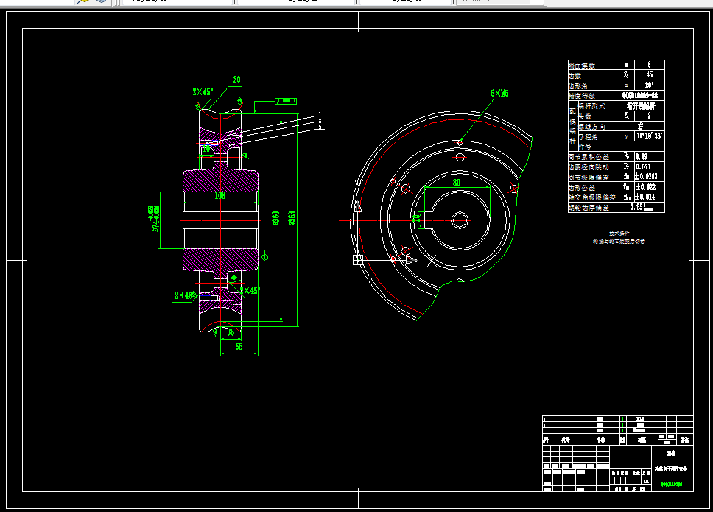Select the 蜗杆型式 label

592,106
